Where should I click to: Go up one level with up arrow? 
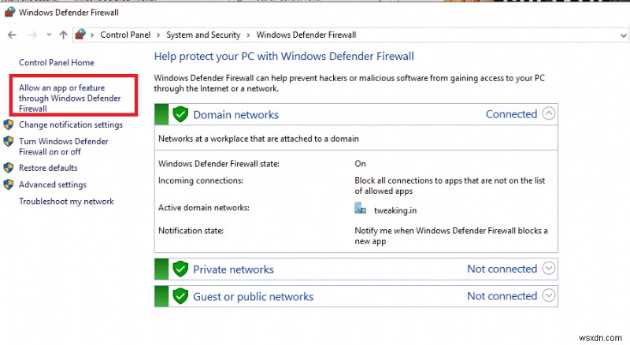(x=63, y=35)
